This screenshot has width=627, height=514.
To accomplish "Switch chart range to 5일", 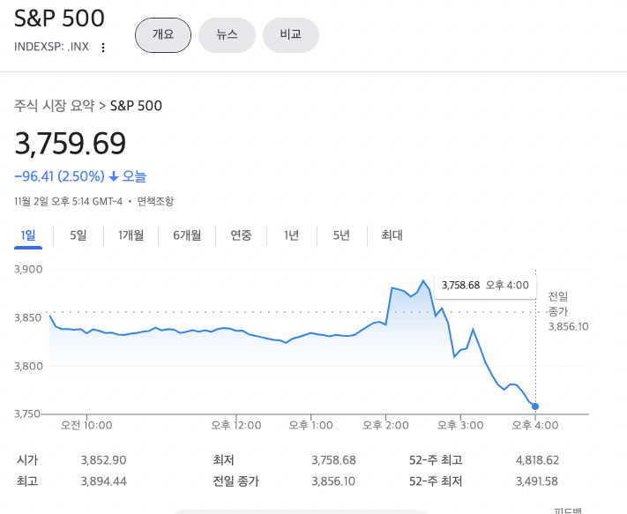I will point(78,235).
